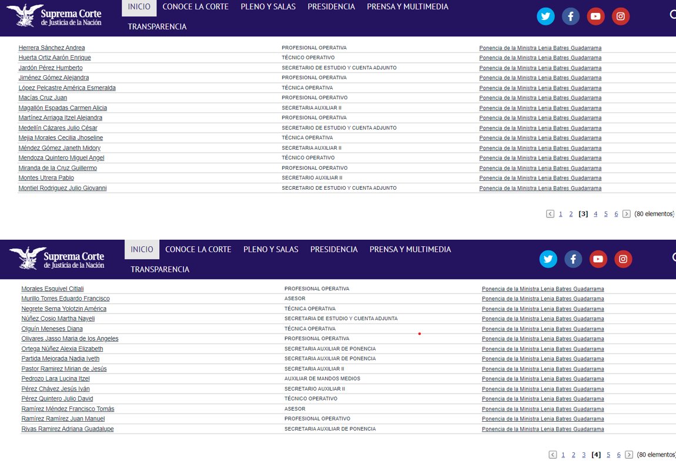Open Morales Esquivel Citlali link
This screenshot has width=676, height=467.
pos(52,288)
